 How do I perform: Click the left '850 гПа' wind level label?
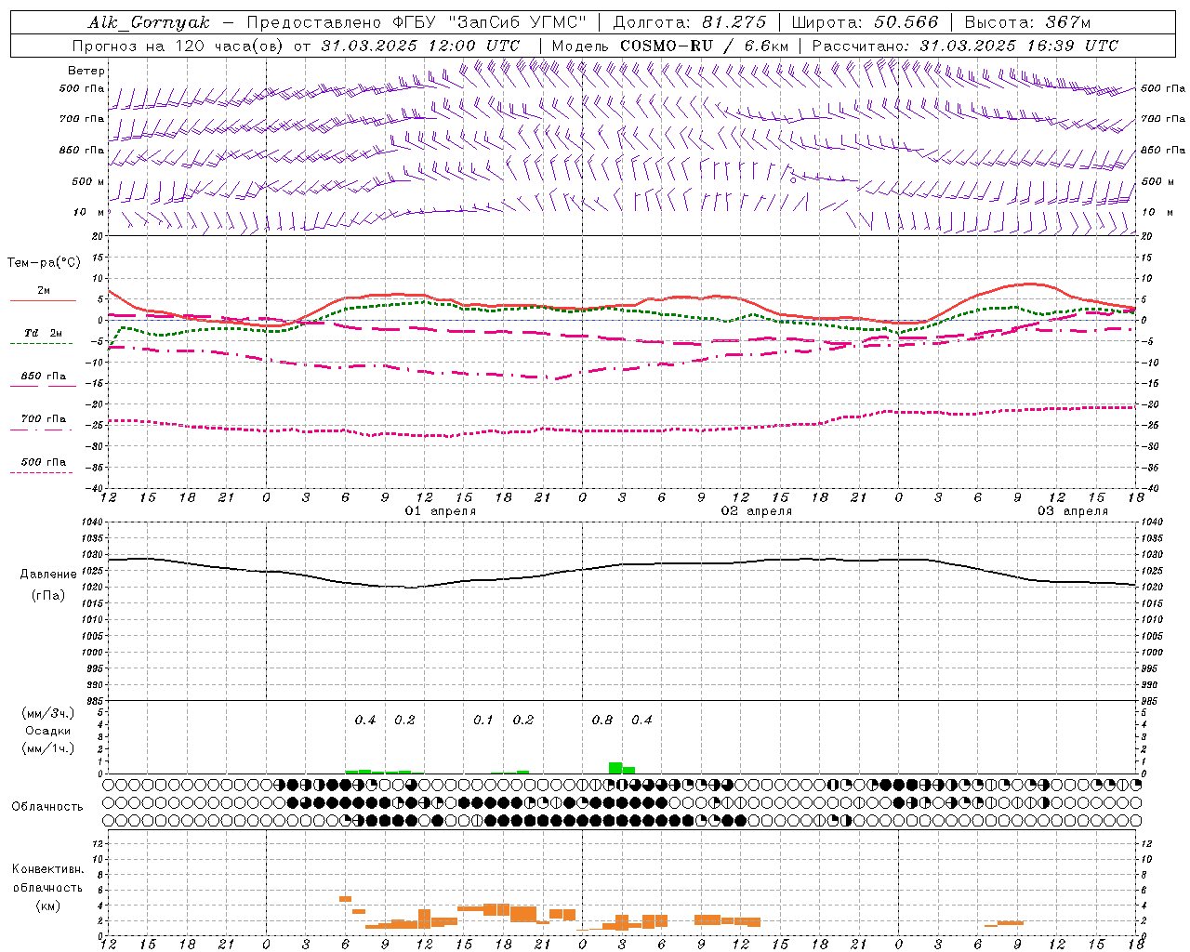(x=82, y=150)
